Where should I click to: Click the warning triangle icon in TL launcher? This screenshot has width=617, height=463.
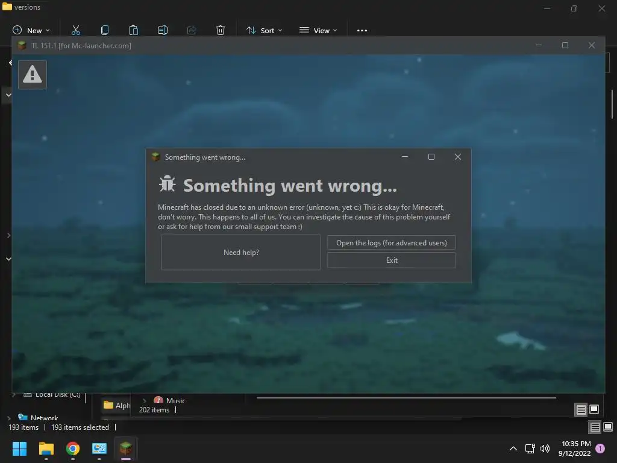pyautogui.click(x=33, y=74)
